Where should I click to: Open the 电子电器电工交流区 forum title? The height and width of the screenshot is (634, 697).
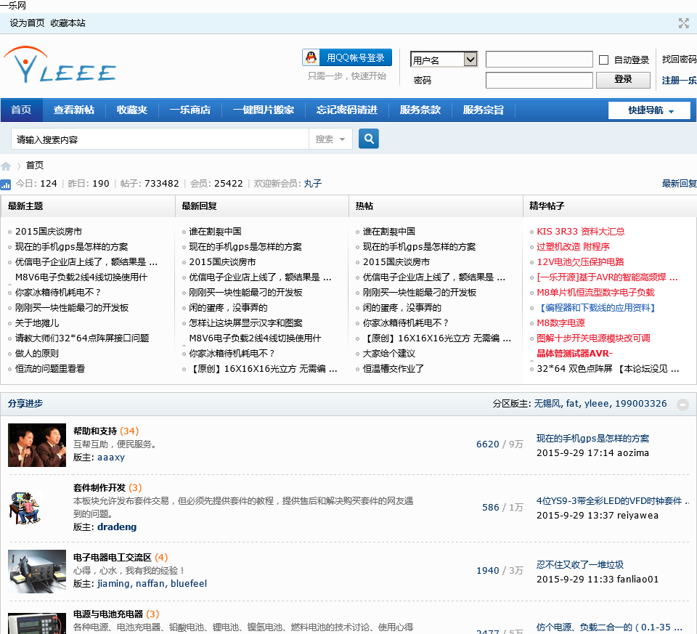113,558
